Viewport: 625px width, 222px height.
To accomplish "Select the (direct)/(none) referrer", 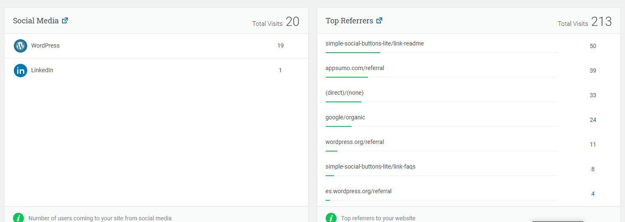I will 345,93.
